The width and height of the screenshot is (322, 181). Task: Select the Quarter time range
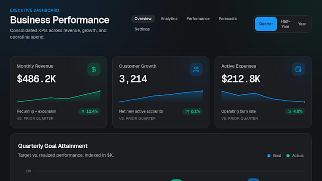pos(266,24)
